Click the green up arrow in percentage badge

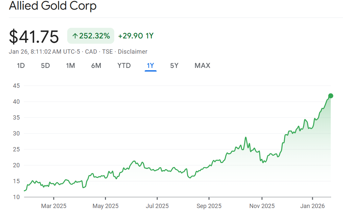pos(75,36)
